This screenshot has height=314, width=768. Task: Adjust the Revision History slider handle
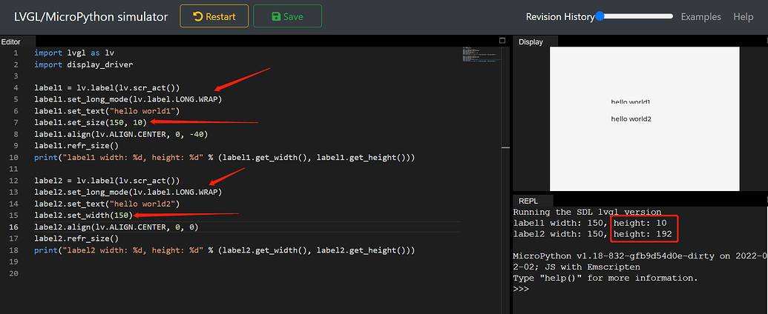pyautogui.click(x=600, y=16)
